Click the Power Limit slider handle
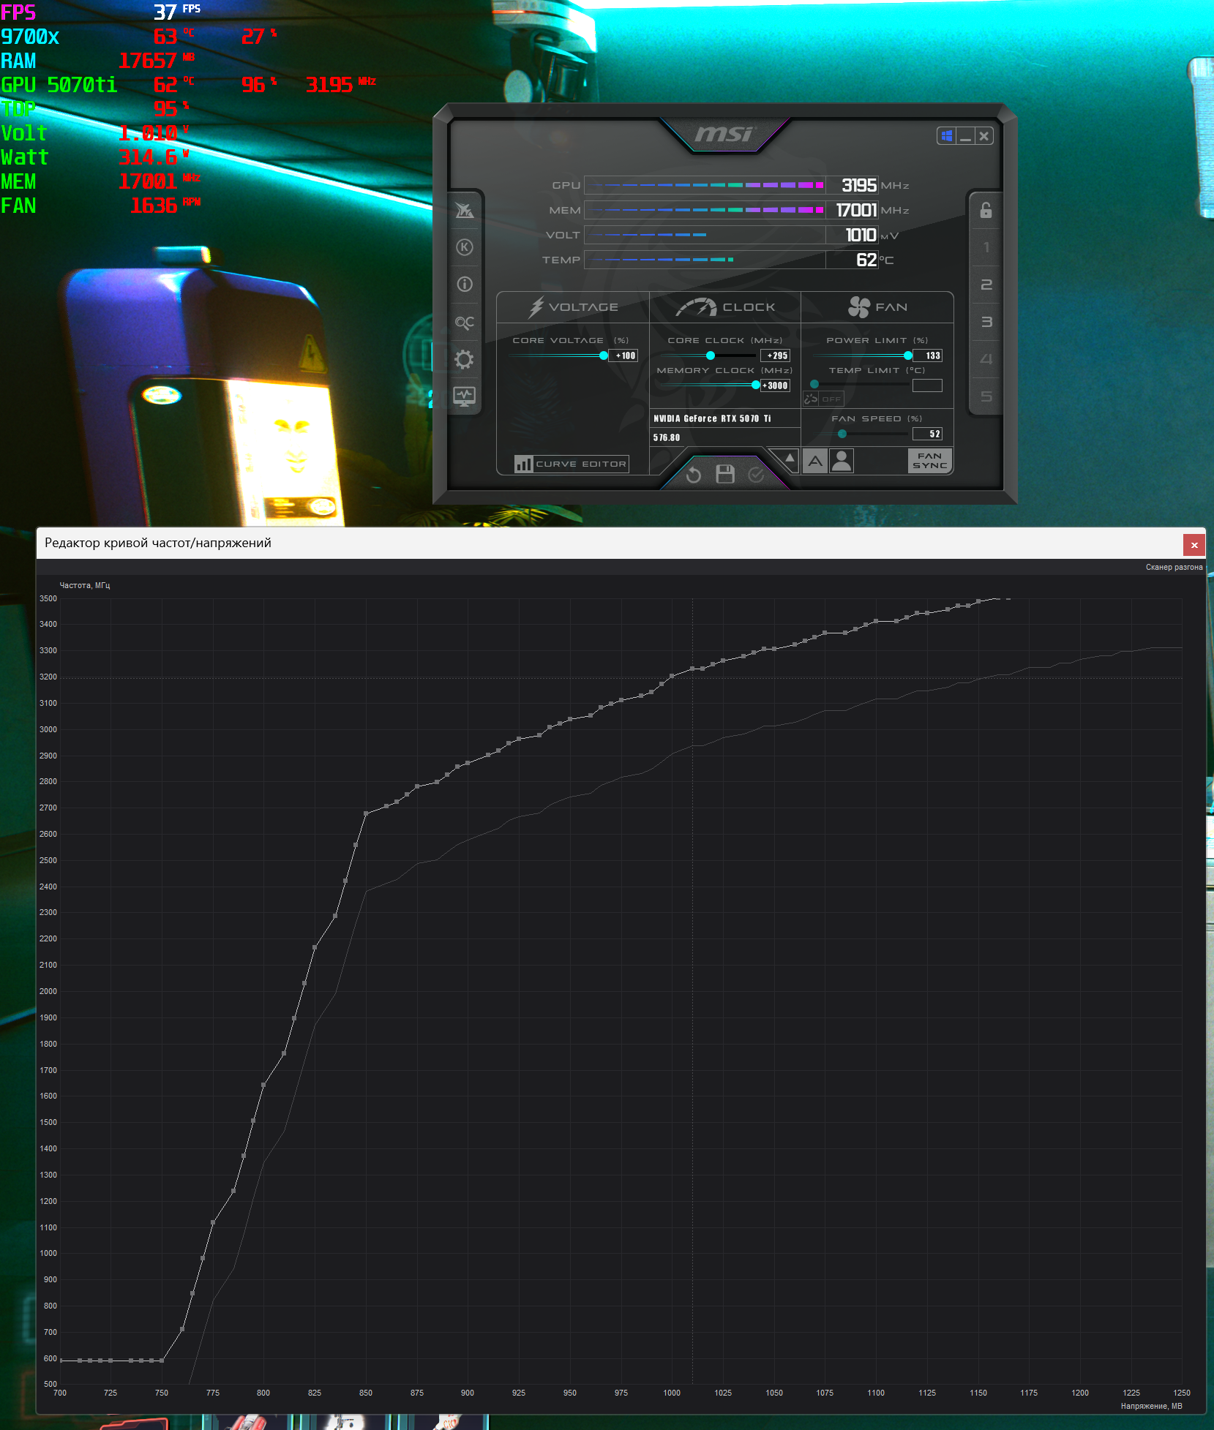This screenshot has height=1430, width=1214. click(x=908, y=355)
